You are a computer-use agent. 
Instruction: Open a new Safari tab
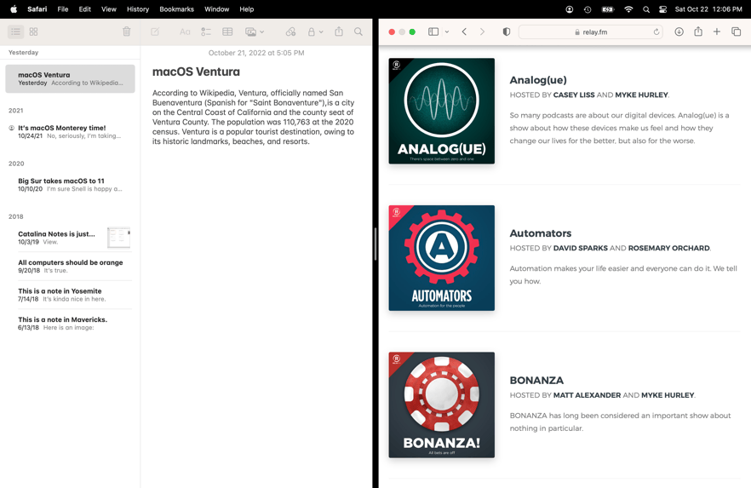click(717, 32)
